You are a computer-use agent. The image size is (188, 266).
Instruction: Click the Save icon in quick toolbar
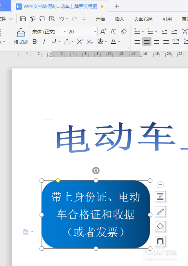pos(23,19)
